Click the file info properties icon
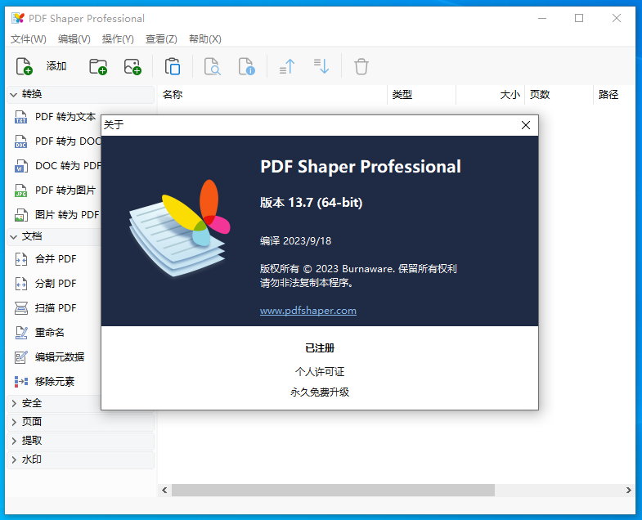The image size is (642, 520). [246, 66]
